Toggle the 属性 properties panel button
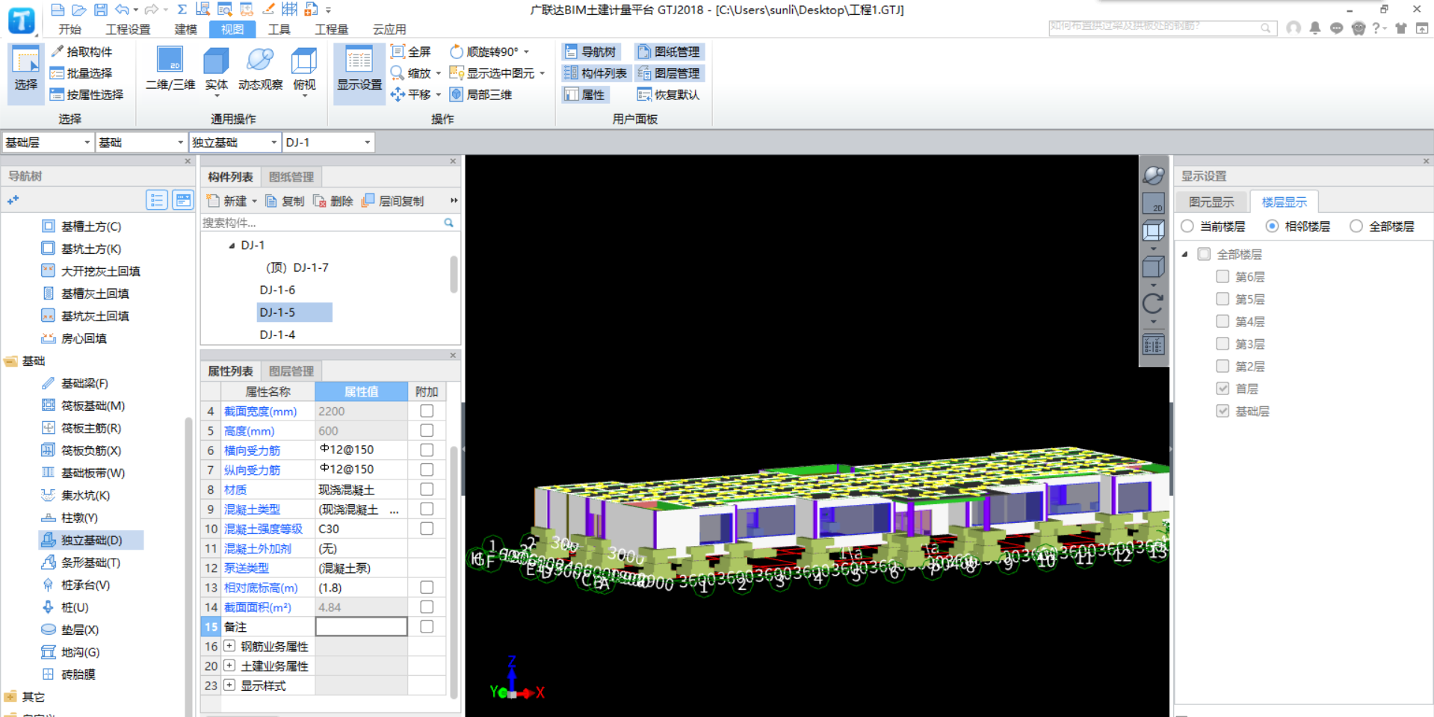1434x717 pixels. (585, 95)
